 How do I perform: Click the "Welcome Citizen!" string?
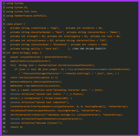[x=47, y=123]
